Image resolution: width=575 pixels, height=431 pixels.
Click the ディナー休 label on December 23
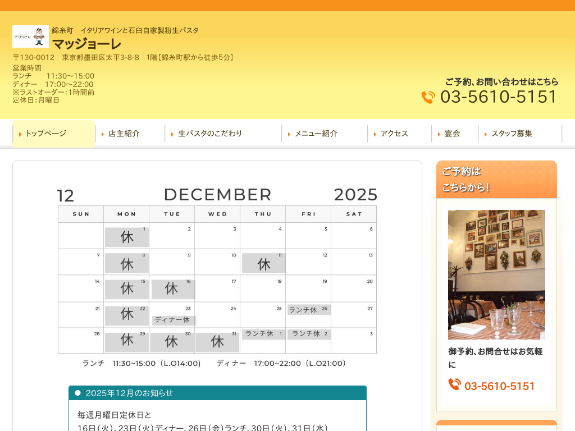pyautogui.click(x=173, y=320)
